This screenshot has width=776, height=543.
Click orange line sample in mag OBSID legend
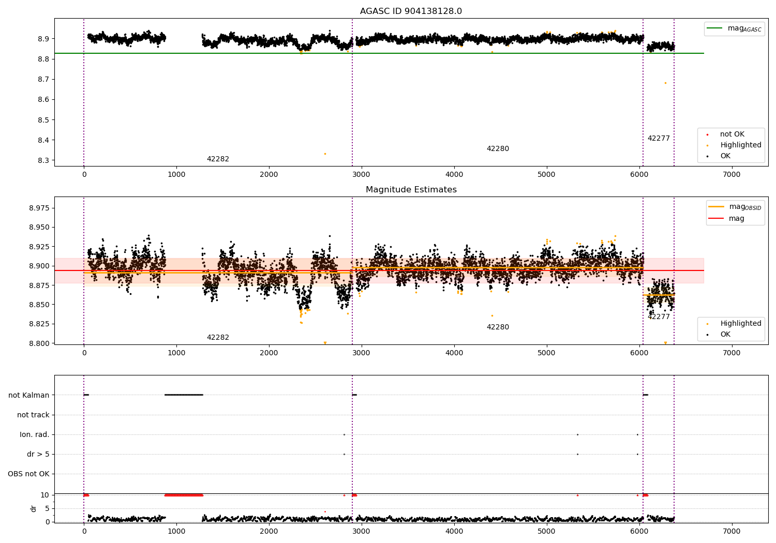[x=717, y=206]
